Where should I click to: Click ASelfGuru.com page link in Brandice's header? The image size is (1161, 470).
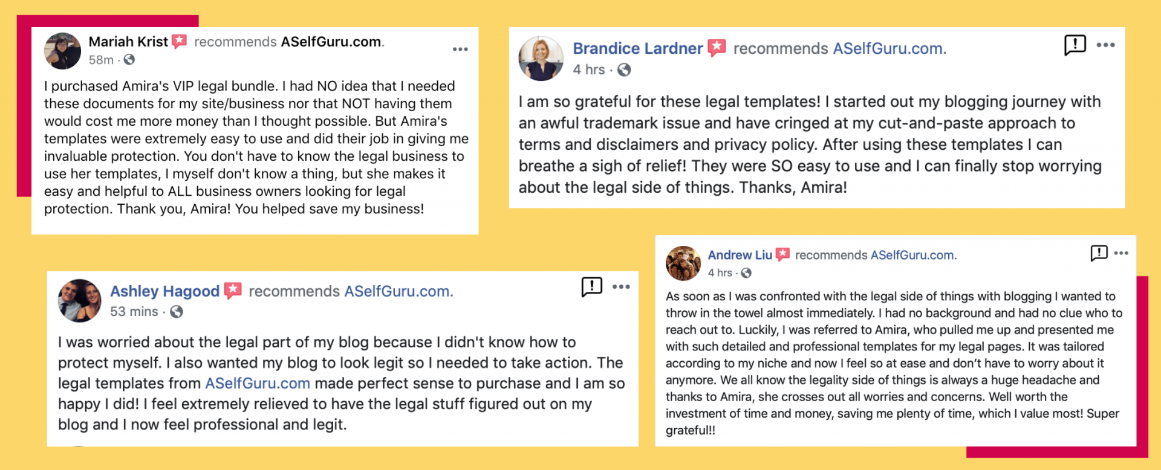tap(888, 48)
